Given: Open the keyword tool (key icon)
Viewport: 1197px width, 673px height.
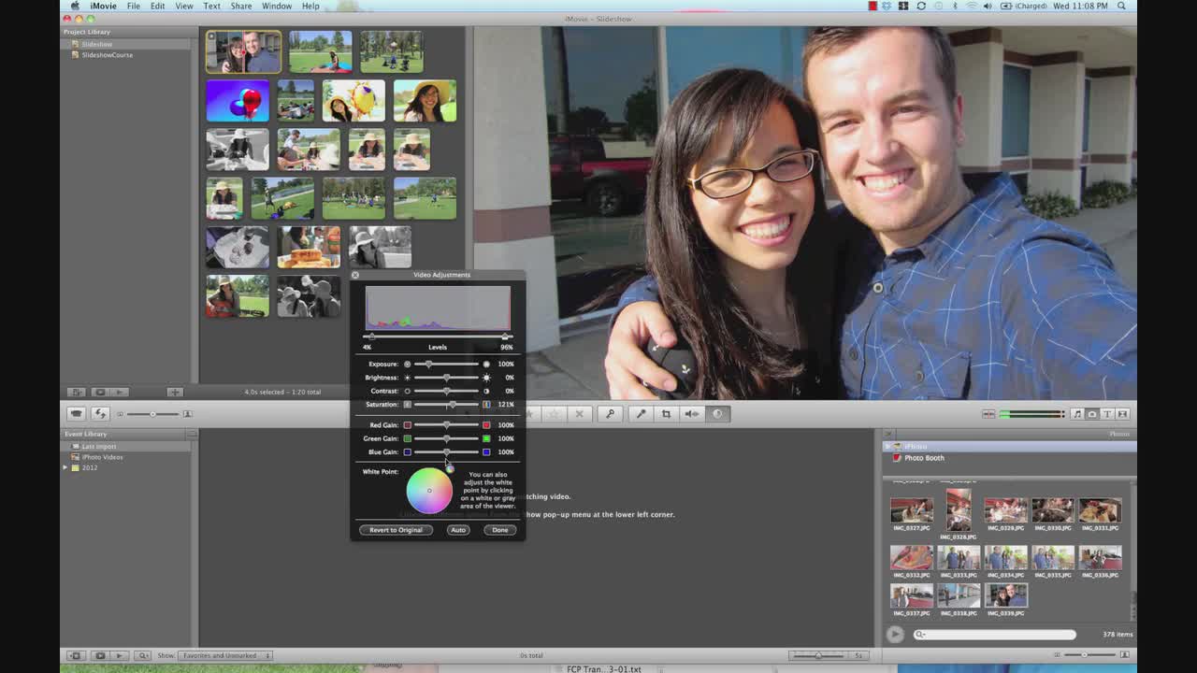Looking at the screenshot, I should pyautogui.click(x=610, y=414).
